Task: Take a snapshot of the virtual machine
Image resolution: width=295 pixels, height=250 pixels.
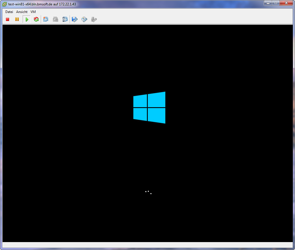Action: (x=46, y=19)
